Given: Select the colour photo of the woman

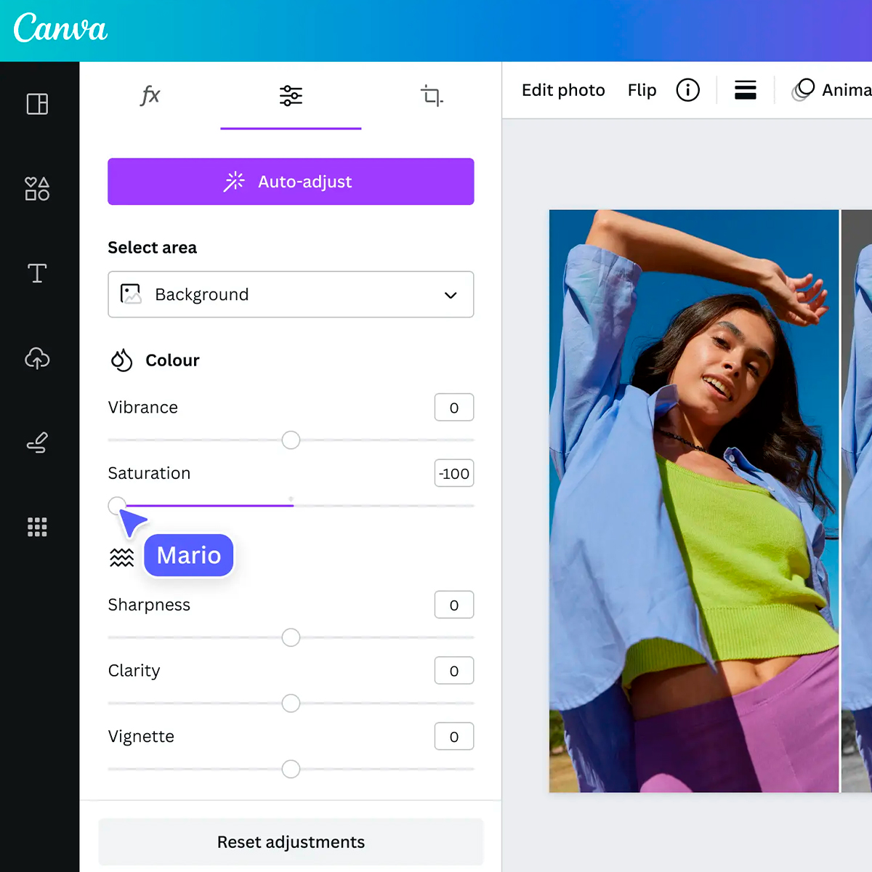Looking at the screenshot, I should tap(694, 501).
